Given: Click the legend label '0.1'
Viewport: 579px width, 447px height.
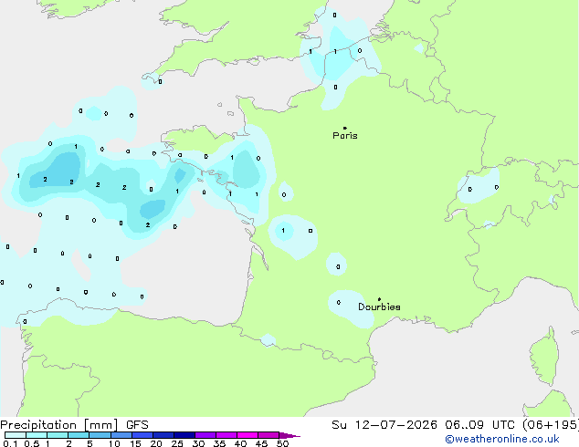Looking at the screenshot, I should coord(10,443).
